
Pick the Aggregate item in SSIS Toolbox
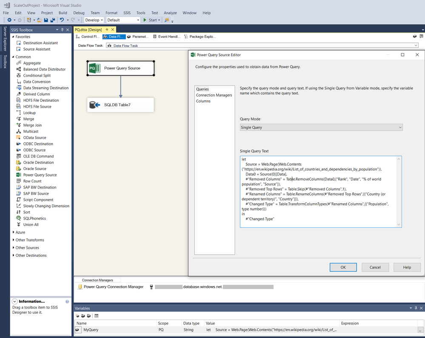pyautogui.click(x=32, y=63)
